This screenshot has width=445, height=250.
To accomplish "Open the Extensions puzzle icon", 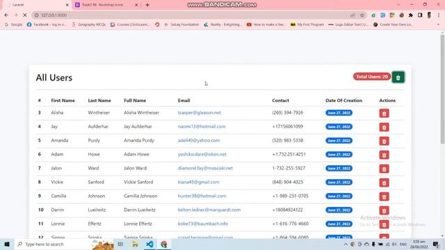I will tap(411, 15).
